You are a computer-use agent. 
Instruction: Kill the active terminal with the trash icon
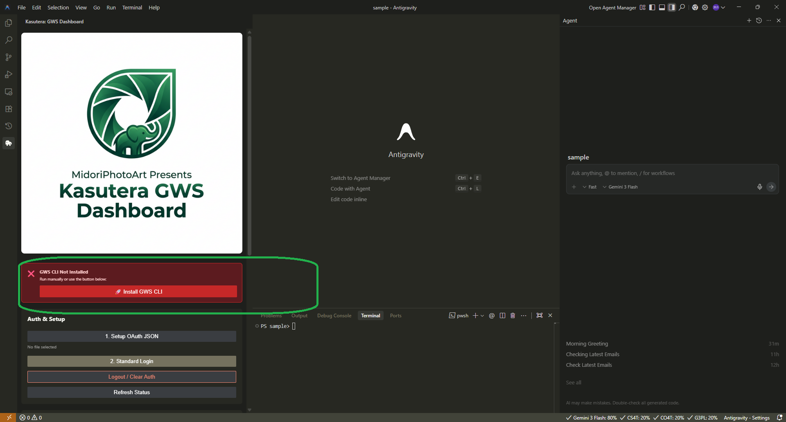pos(513,315)
